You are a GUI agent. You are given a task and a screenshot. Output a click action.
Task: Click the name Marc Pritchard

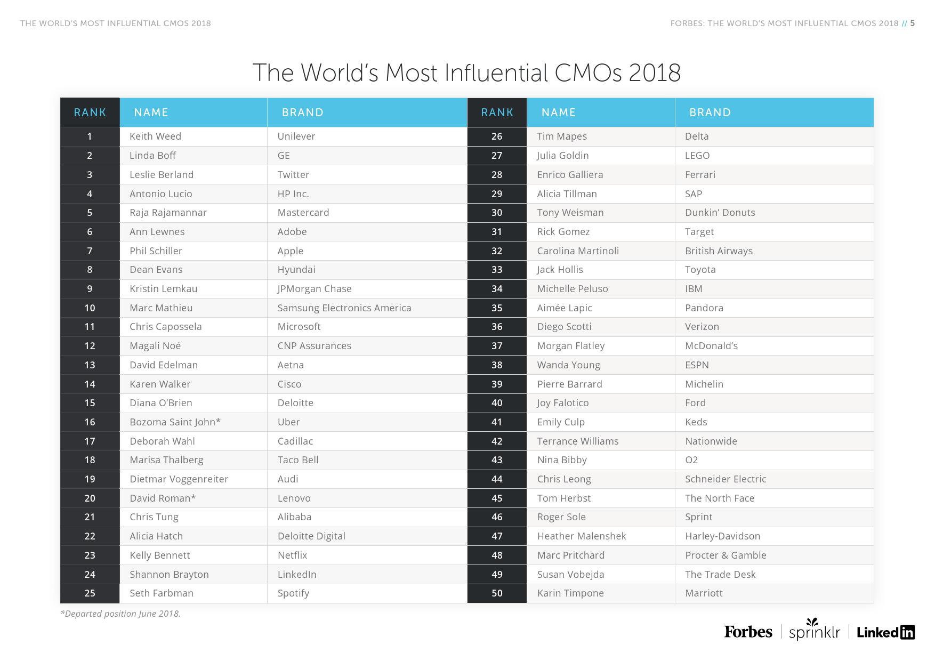[571, 555]
